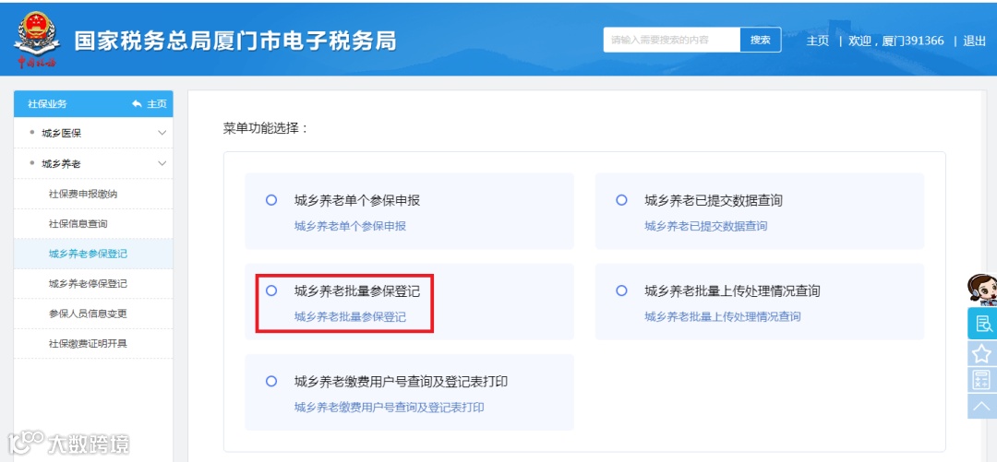Click the return arrow beside 主页 in sidebar

pos(137,103)
